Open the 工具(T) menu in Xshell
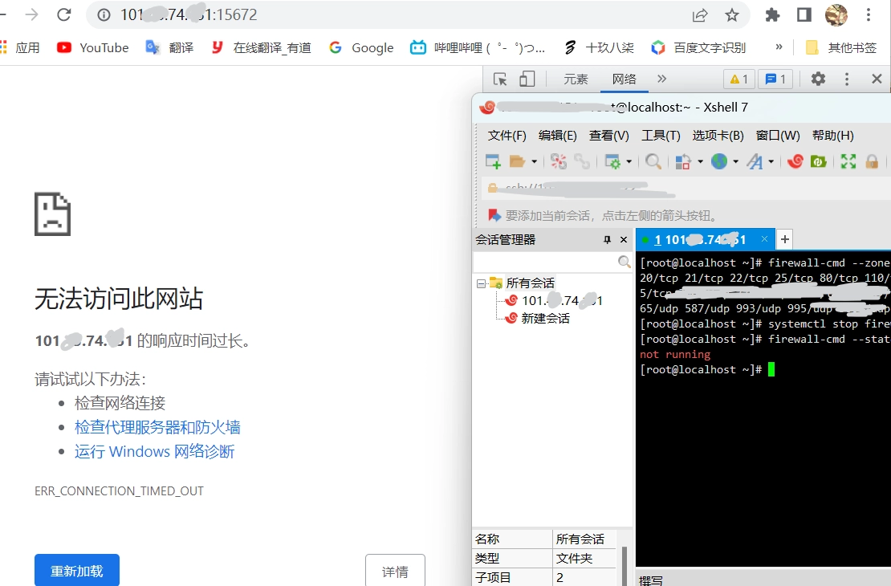The height and width of the screenshot is (586, 891). point(661,136)
